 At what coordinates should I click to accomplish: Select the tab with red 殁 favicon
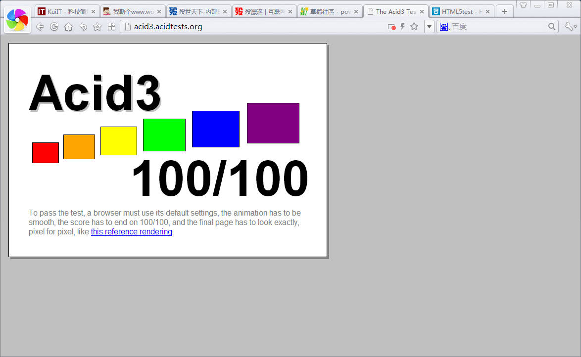click(x=264, y=11)
